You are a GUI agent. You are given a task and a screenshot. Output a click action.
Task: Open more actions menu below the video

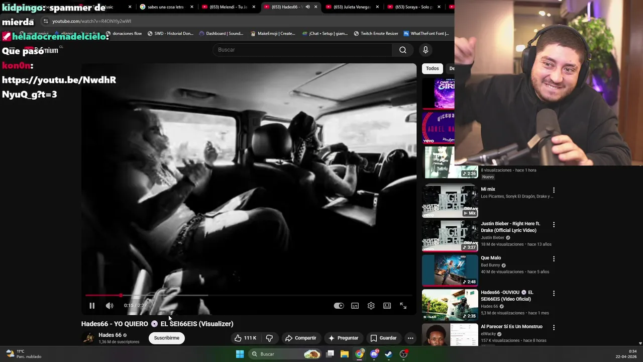[410, 338]
